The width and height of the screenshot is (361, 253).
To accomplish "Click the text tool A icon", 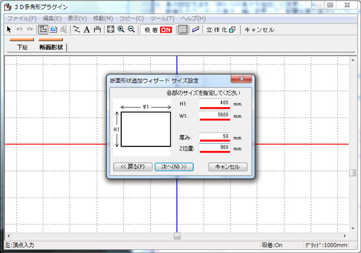I will [87, 29].
